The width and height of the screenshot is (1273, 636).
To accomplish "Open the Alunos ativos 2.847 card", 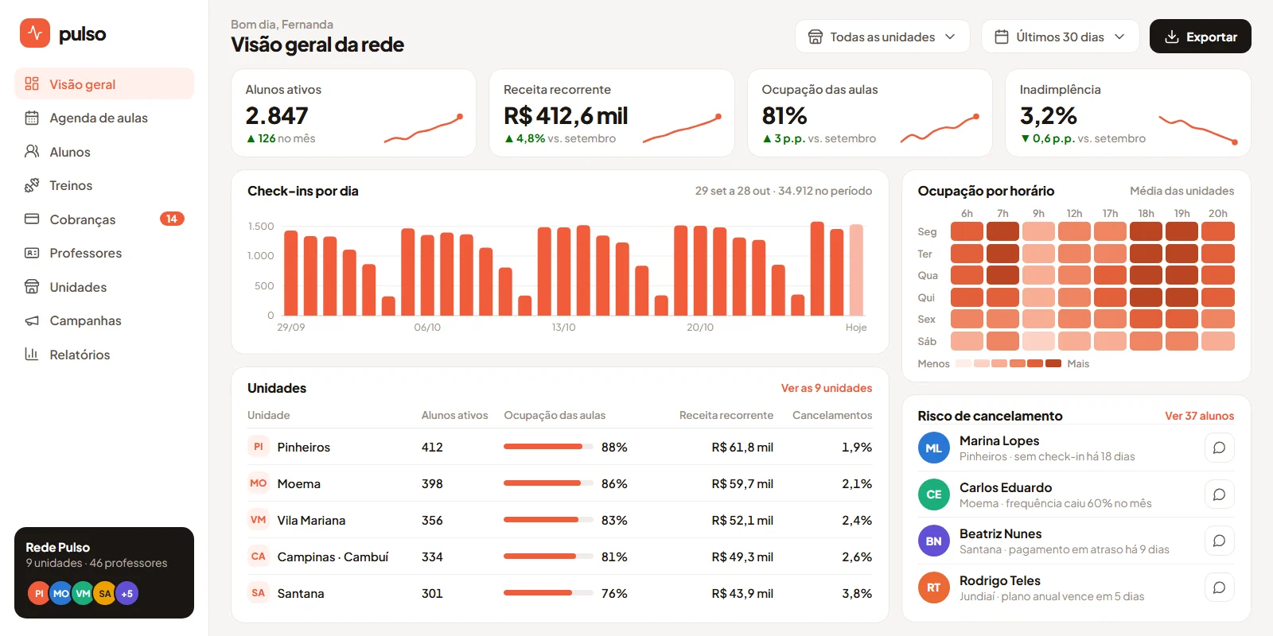I will [353, 113].
